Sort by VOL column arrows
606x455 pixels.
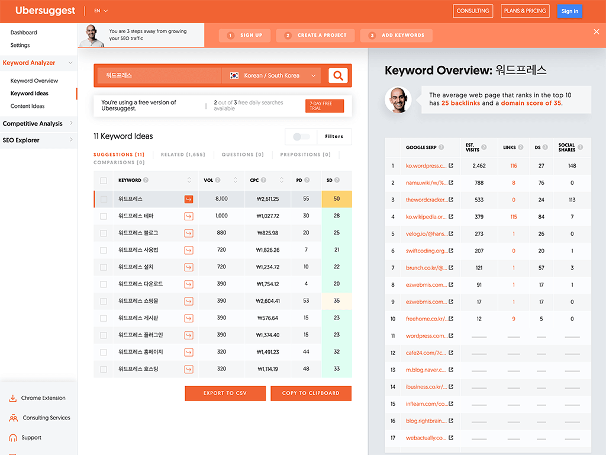tap(236, 180)
